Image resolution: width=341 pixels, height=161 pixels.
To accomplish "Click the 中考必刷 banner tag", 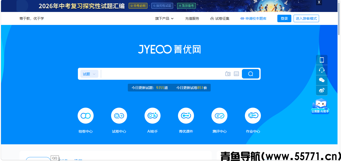I will 138,6.
